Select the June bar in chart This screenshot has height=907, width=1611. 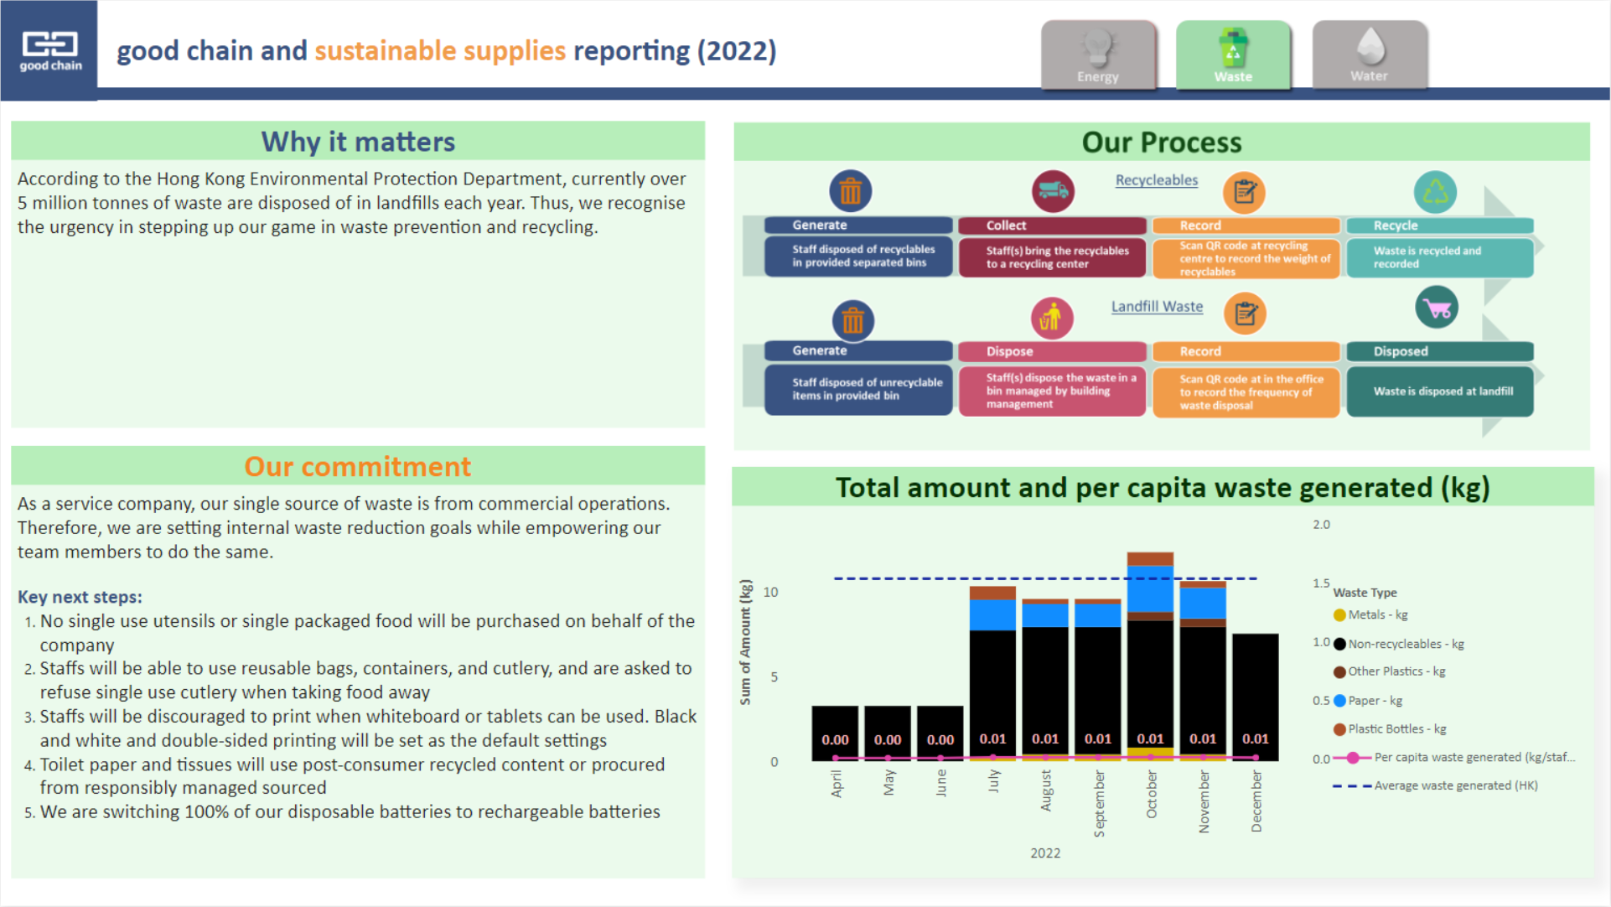940,733
